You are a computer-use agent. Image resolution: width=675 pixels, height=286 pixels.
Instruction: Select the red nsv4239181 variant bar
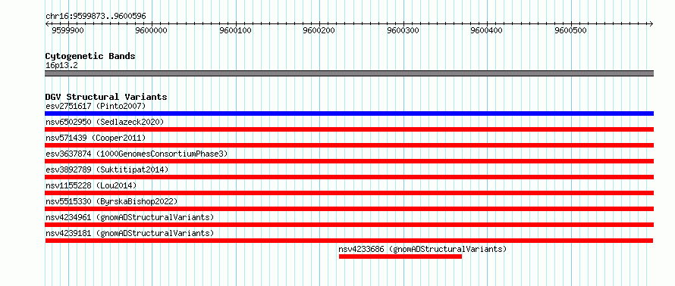(349, 241)
